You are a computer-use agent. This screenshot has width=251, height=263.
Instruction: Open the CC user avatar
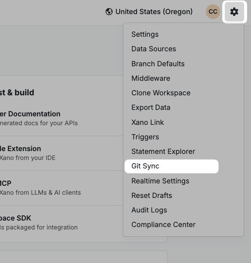click(x=213, y=12)
